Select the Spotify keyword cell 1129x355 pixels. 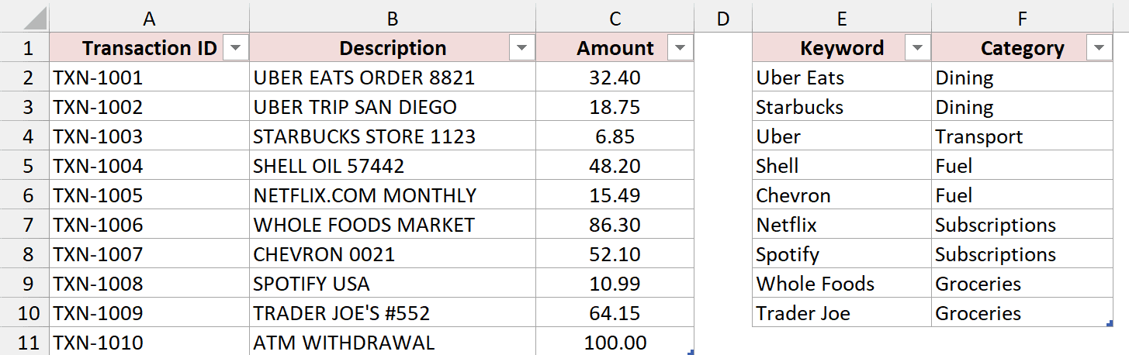842,254
